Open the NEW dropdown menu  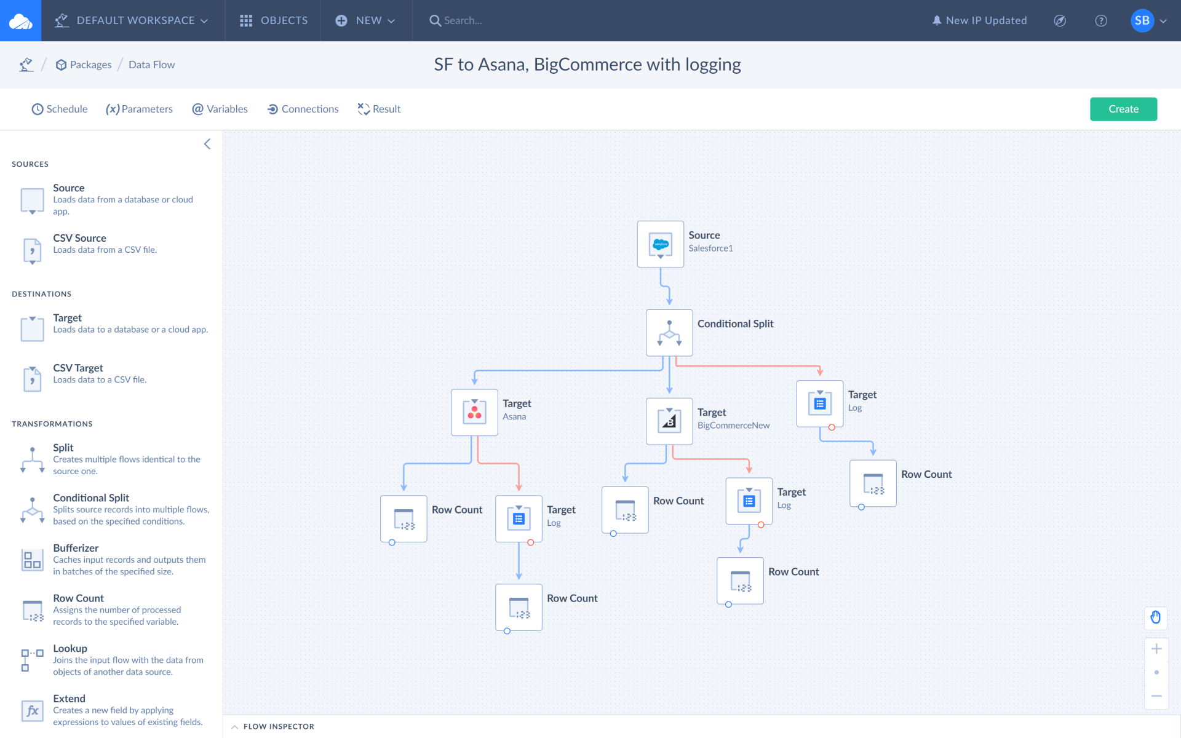click(365, 20)
